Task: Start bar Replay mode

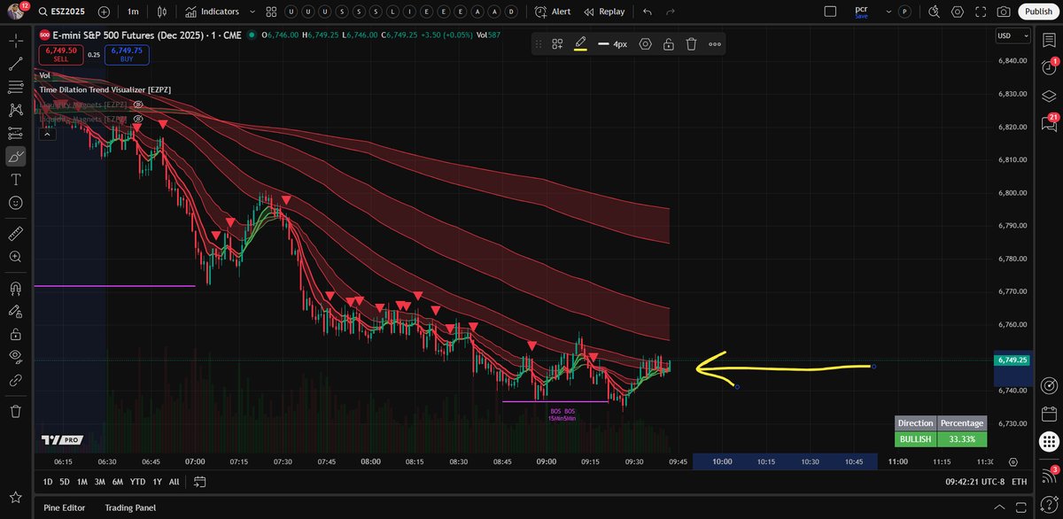Action: click(605, 12)
